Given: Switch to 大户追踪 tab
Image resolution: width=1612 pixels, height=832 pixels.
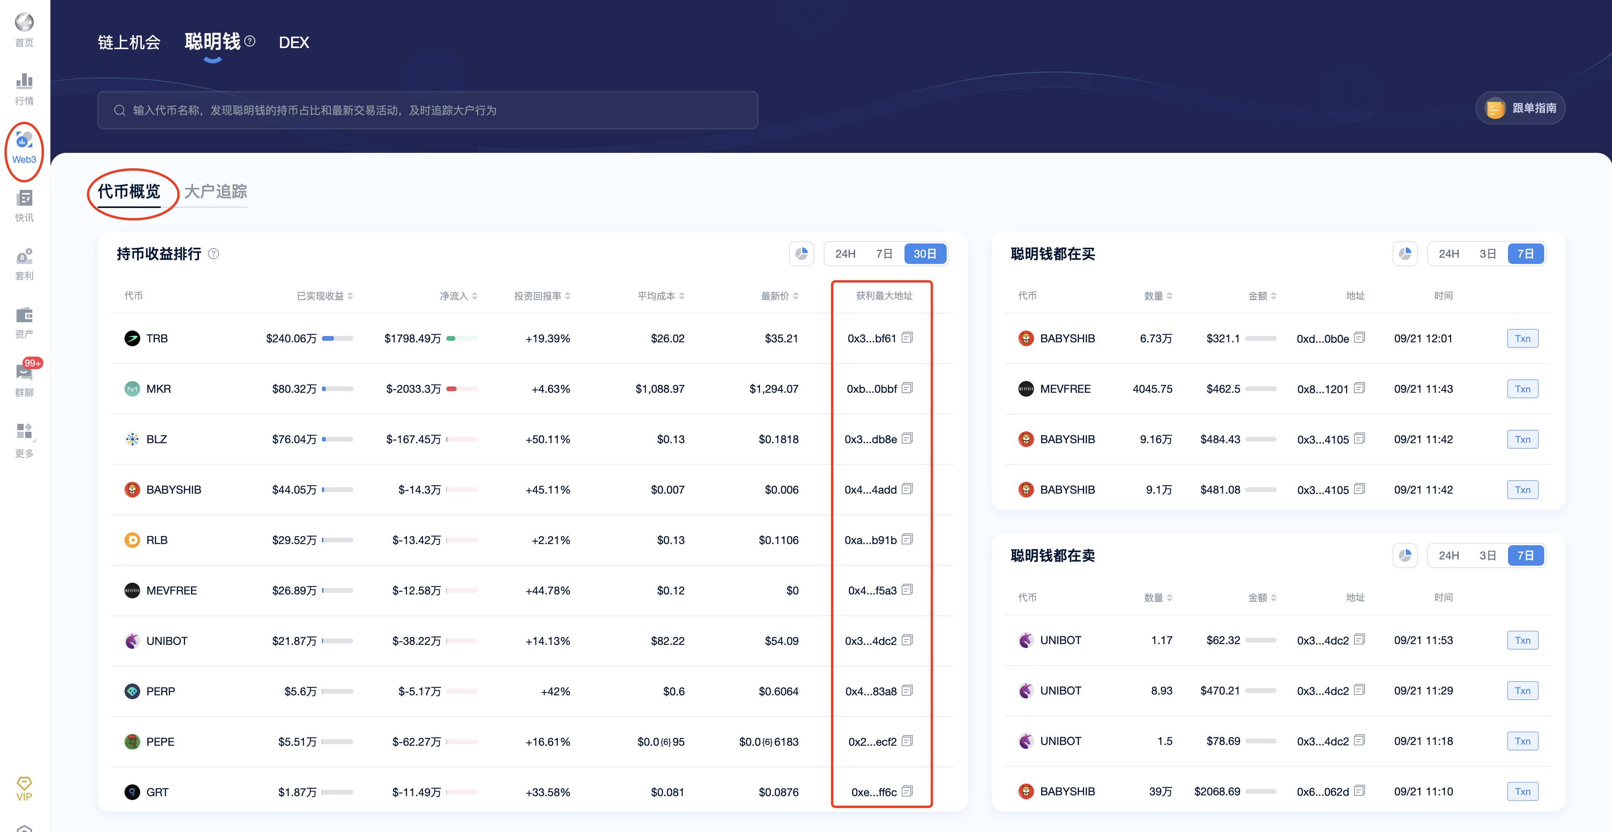Looking at the screenshot, I should point(215,191).
